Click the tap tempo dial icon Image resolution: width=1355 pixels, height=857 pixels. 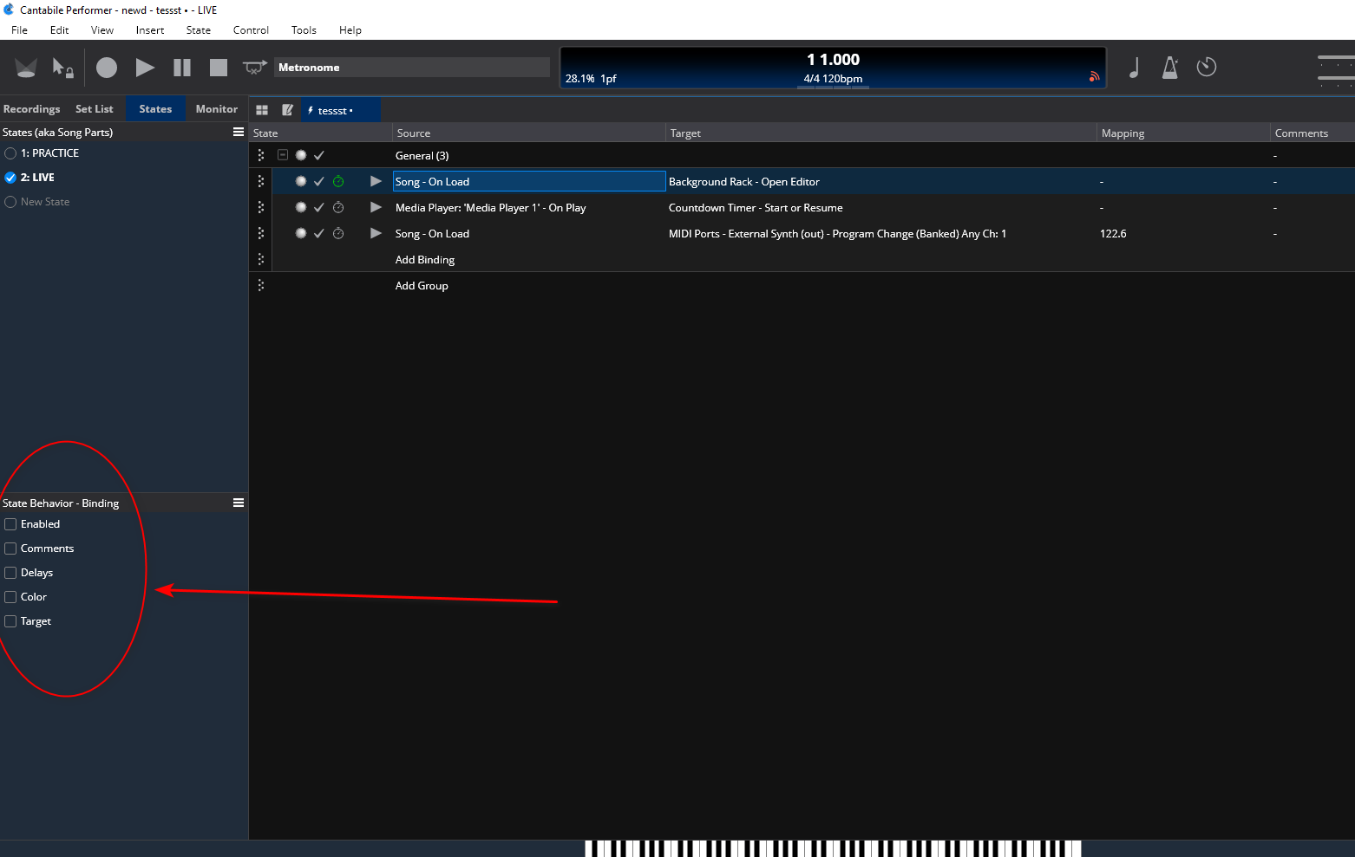pos(1207,67)
